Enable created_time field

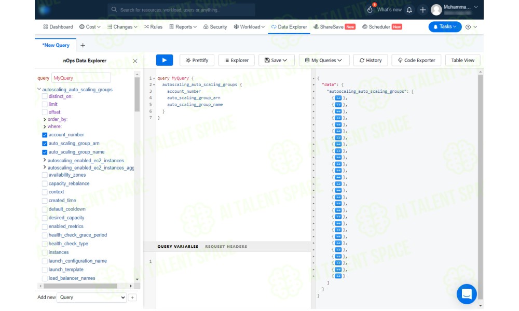(45, 201)
